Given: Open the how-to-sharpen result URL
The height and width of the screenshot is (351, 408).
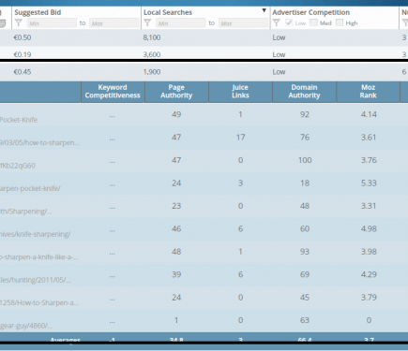Looking at the screenshot, I should coord(39,142).
